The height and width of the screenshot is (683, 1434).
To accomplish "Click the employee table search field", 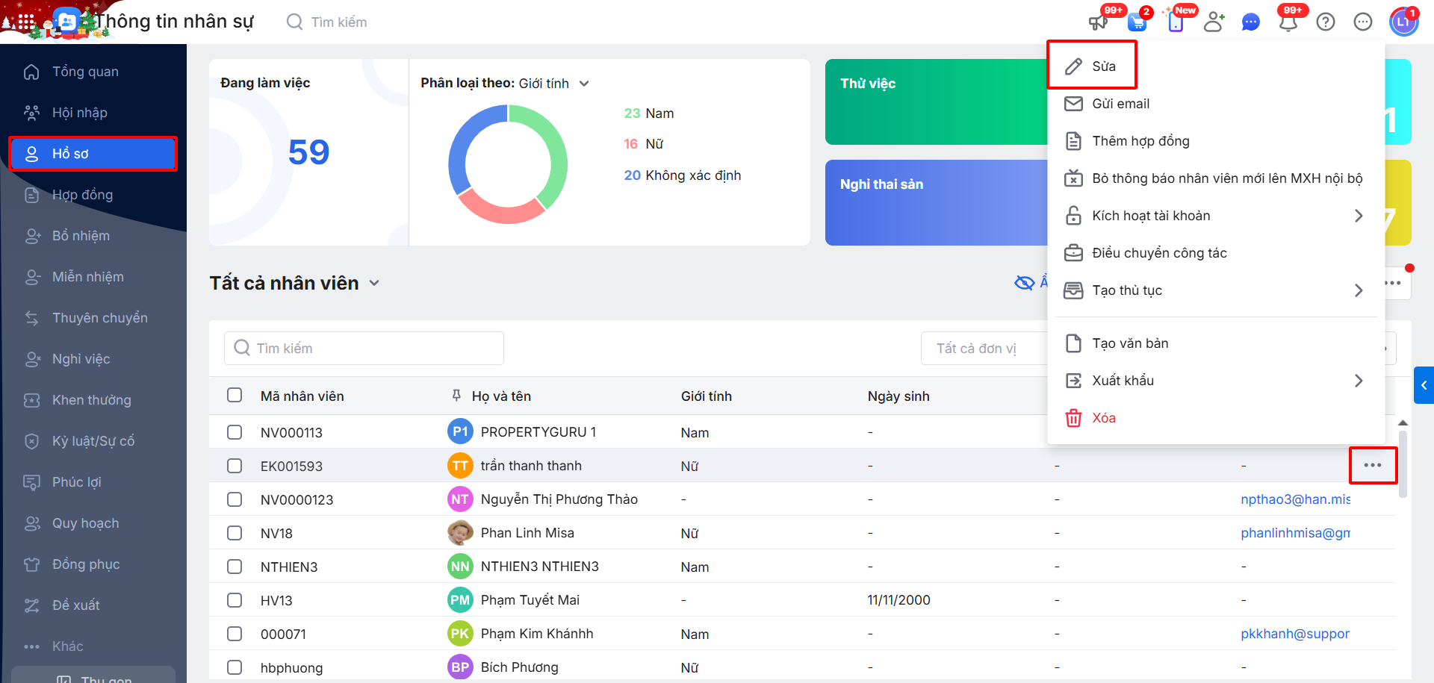I will click(x=364, y=349).
